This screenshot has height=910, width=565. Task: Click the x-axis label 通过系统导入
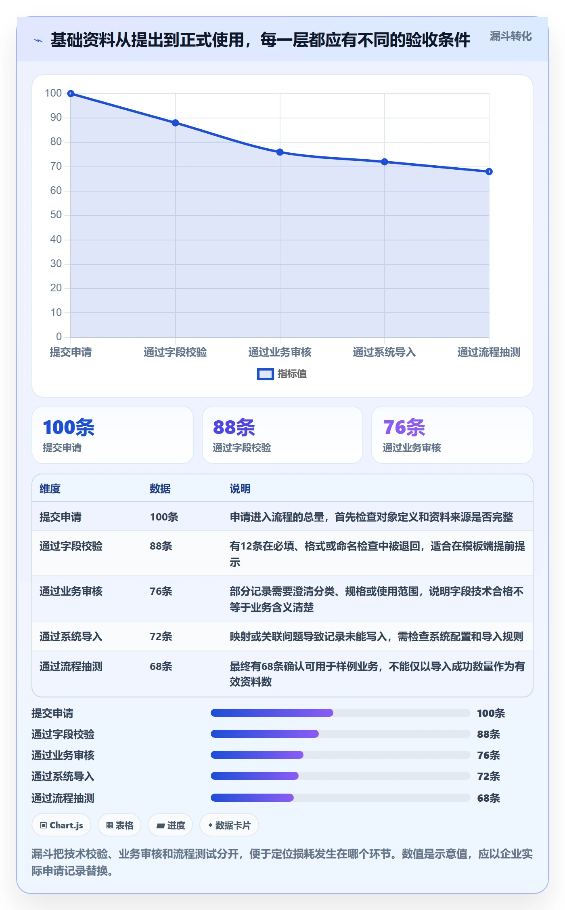(384, 352)
